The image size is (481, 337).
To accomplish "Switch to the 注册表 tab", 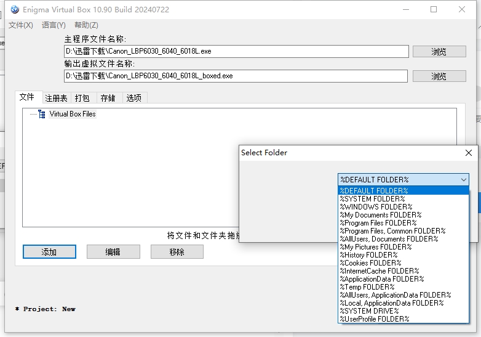I will tap(56, 98).
